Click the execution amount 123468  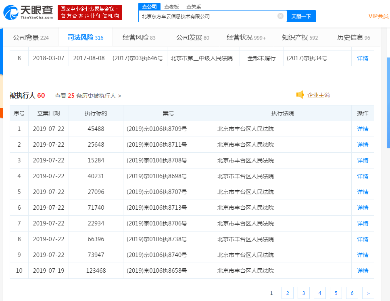(96, 271)
